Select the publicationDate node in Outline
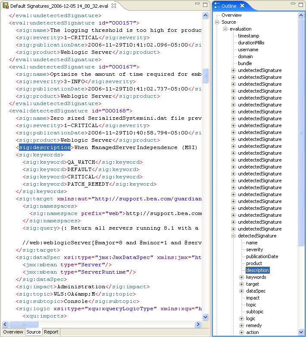Screen dimensions: 306x337 (262, 256)
